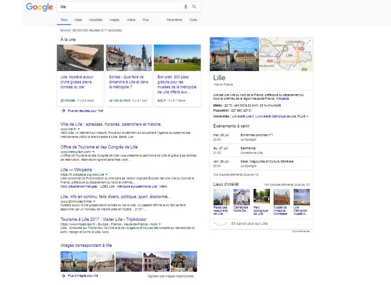The width and height of the screenshot is (391, 285).
Task: Click Plus de résultats pour "lille"
Action: pos(86,111)
